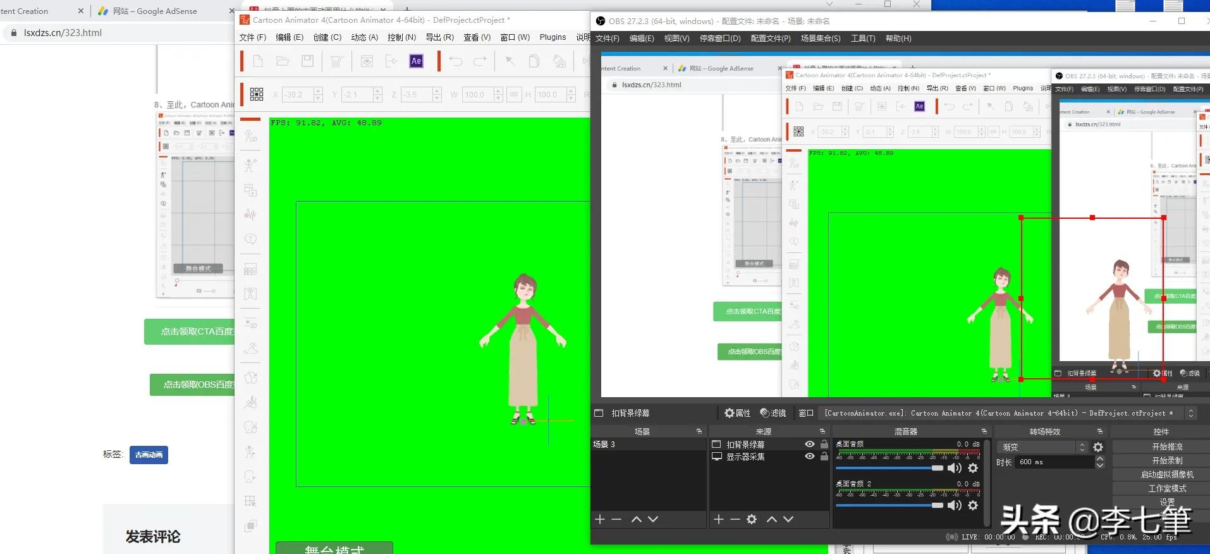Toggle width-height aspect lock in Cartoon Animator
The height and width of the screenshot is (554, 1210).
pyautogui.click(x=514, y=94)
